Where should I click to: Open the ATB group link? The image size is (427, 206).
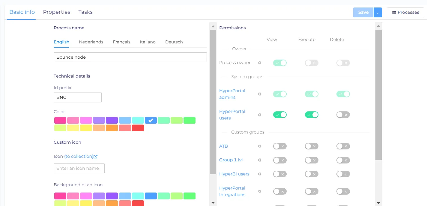click(x=223, y=146)
